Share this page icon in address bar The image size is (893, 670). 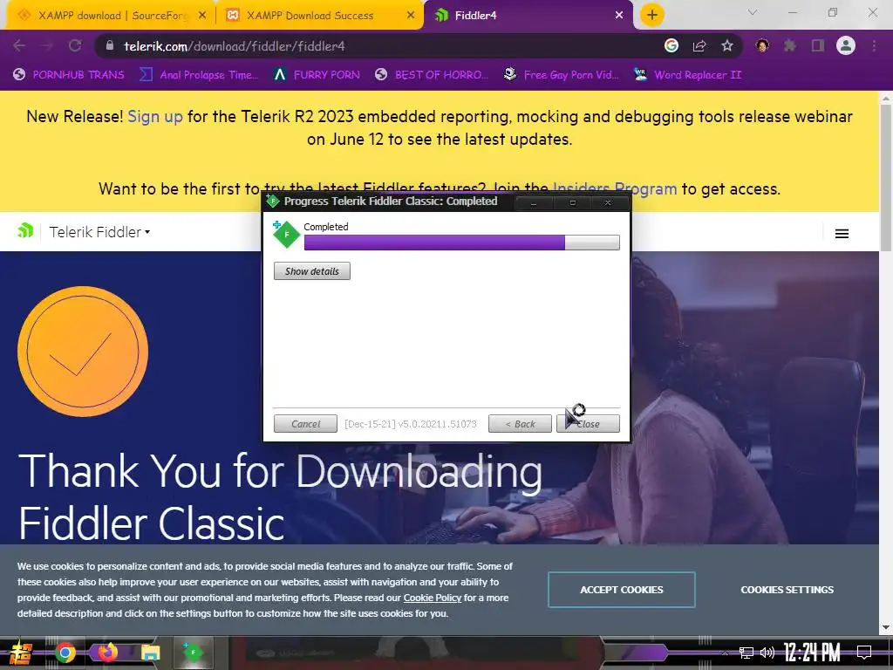coord(699,45)
